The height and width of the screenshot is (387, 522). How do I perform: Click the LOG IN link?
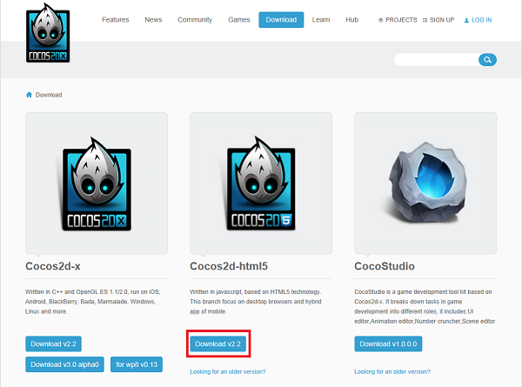click(481, 20)
